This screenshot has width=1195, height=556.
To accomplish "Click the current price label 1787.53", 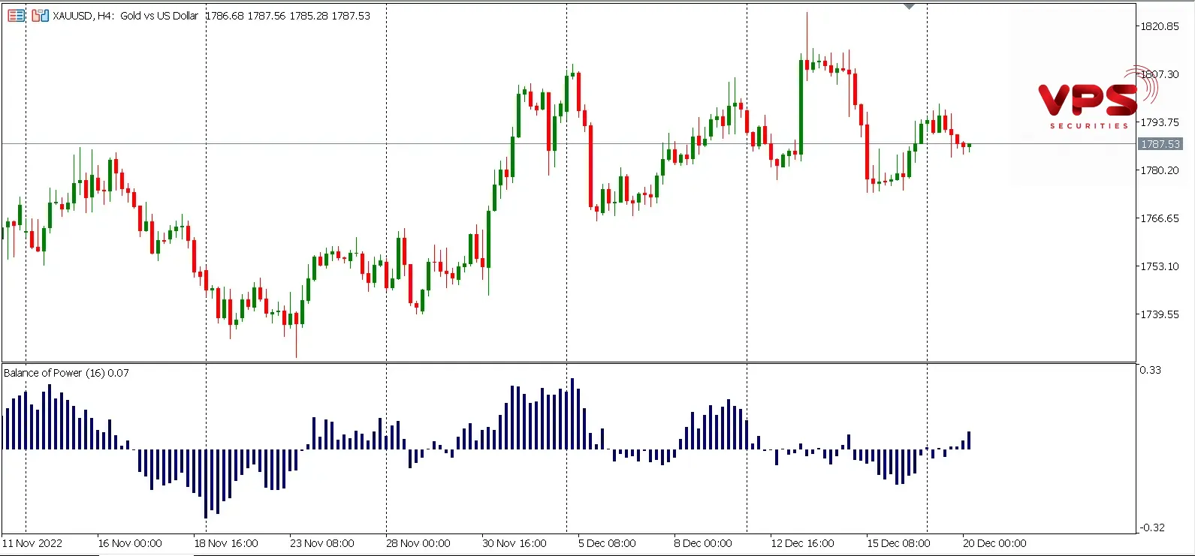I will pyautogui.click(x=1160, y=144).
